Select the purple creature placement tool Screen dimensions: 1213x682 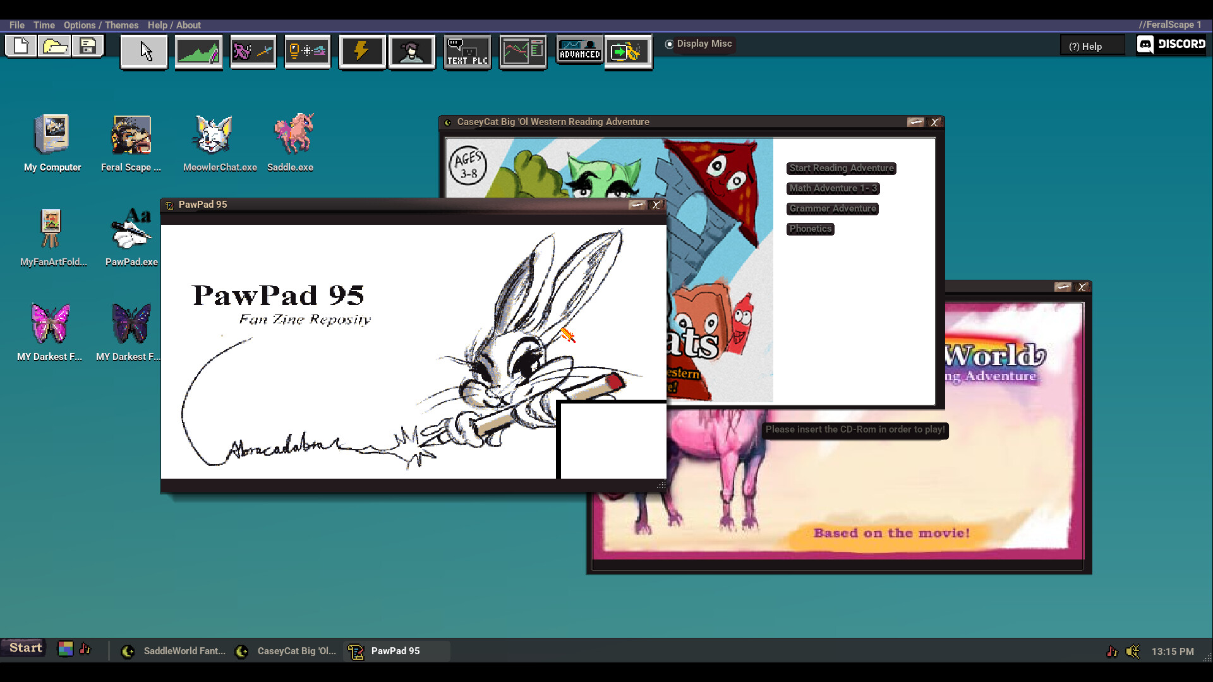tap(253, 51)
